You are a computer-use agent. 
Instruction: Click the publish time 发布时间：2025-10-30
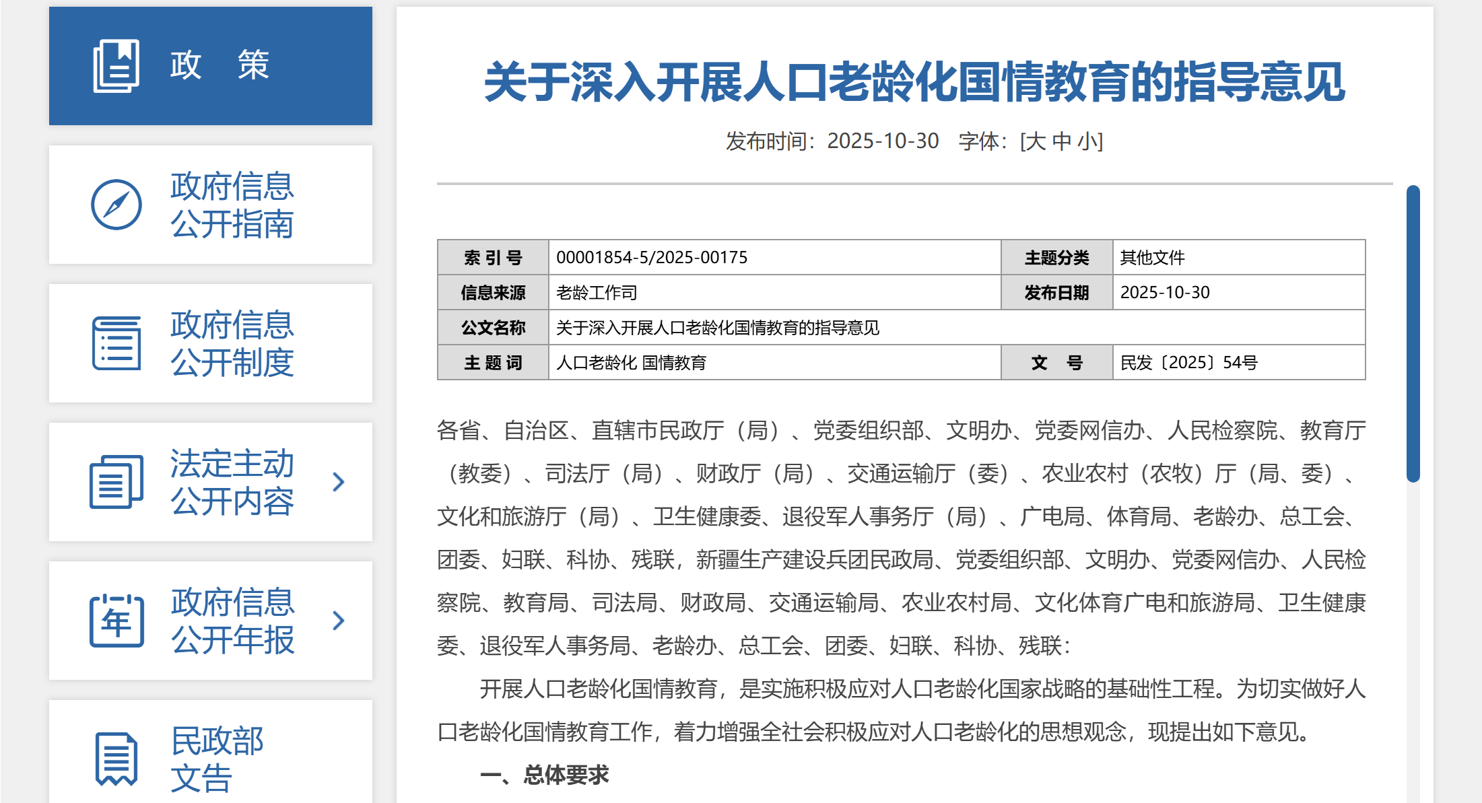(832, 141)
